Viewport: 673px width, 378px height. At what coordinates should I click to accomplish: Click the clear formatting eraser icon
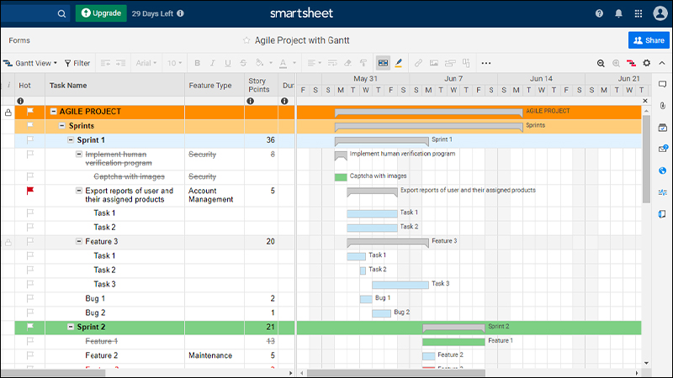(347, 63)
